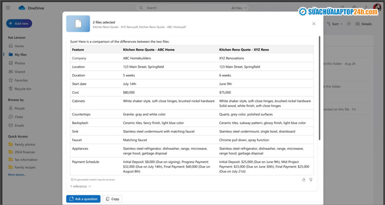The height and width of the screenshot is (205, 385).
Task: Click the thumbs down feedback icon
Action: pyautogui.click(x=311, y=180)
